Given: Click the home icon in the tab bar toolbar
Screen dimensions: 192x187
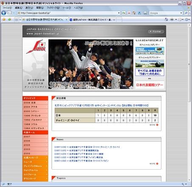Looking at the screenshot, I should pos(166,20).
